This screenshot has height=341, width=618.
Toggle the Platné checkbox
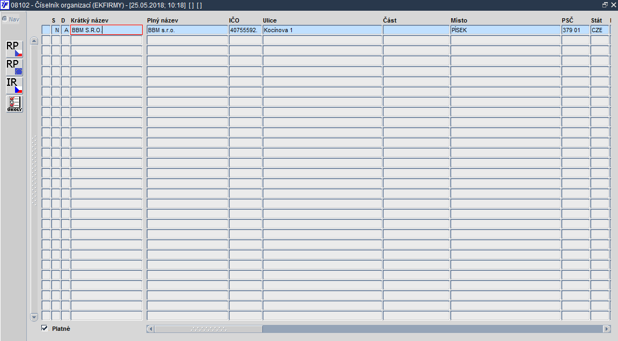45,328
